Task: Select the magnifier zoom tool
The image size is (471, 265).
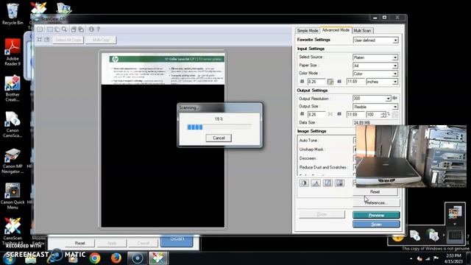Action: click(64, 29)
